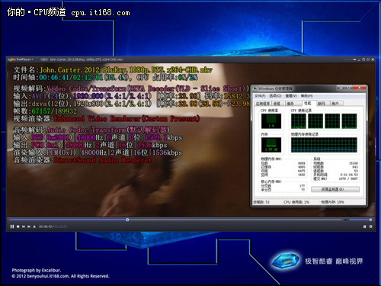Click the eject/open file icon
The width and height of the screenshot is (381, 286).
point(34,227)
